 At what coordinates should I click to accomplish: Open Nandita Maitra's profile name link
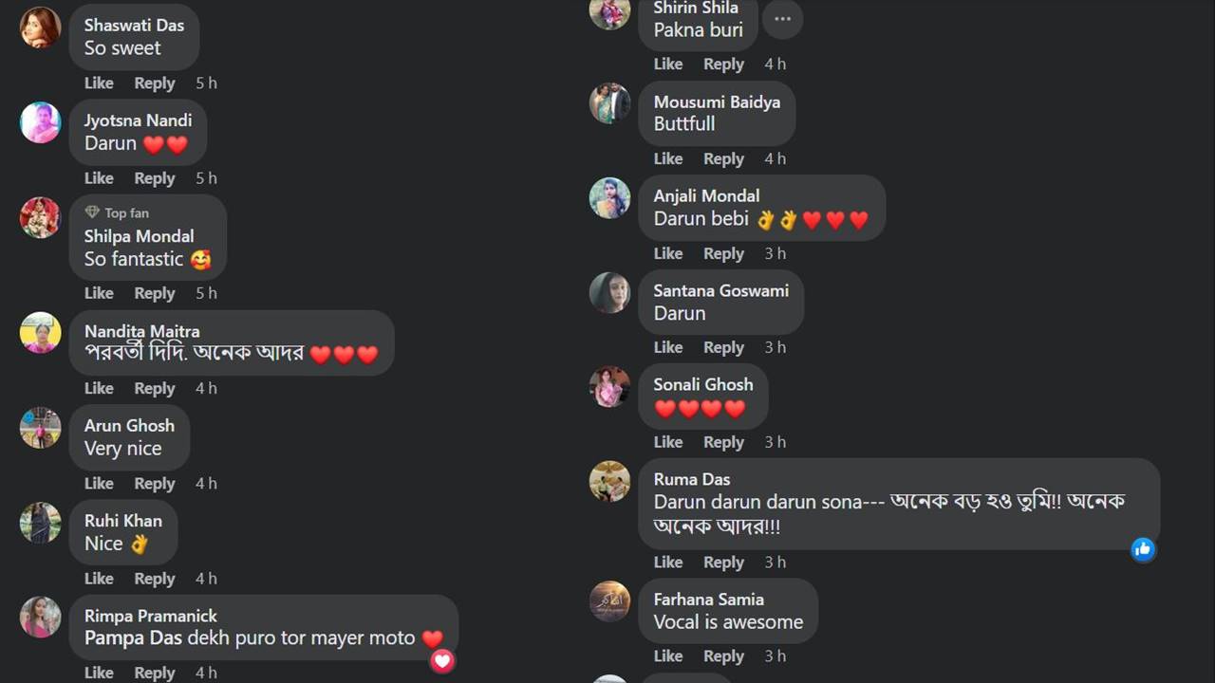click(142, 331)
